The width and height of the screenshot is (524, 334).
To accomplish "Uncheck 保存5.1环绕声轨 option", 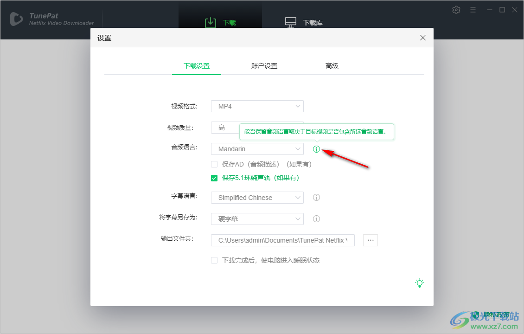I will point(214,178).
